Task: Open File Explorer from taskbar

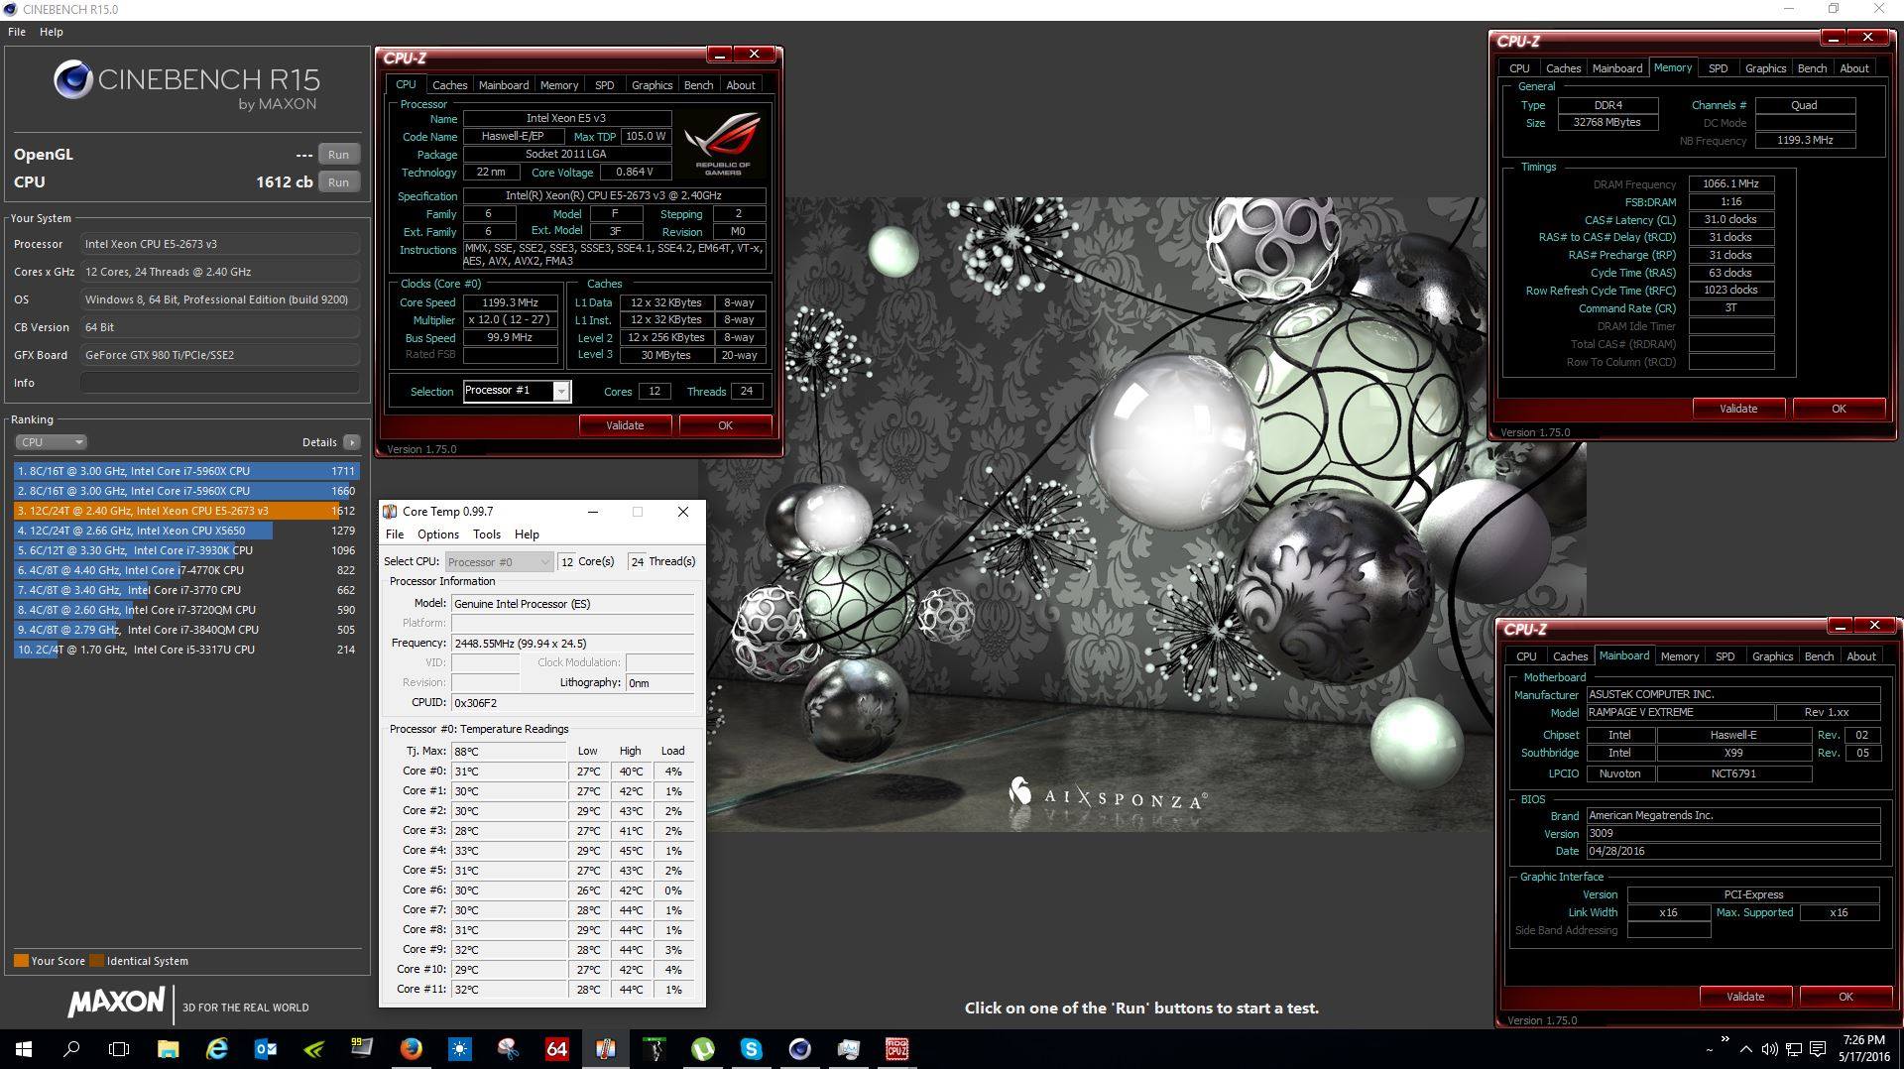Action: click(168, 1049)
